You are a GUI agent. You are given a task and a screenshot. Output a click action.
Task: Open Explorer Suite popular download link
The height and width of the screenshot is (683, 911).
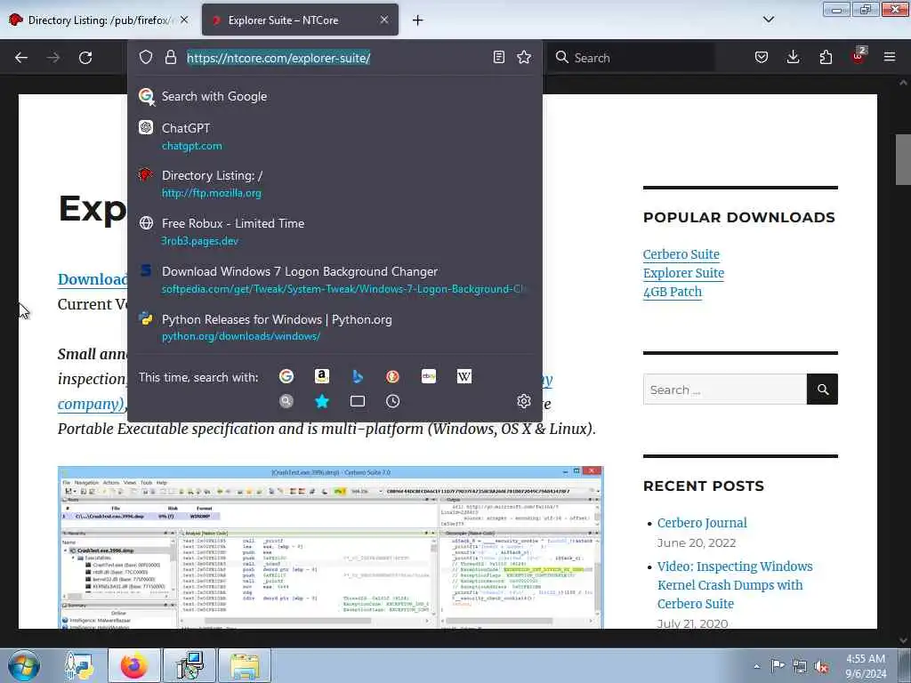tap(683, 273)
